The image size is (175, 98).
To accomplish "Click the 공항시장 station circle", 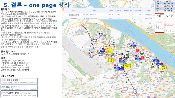I will [x=98, y=51].
